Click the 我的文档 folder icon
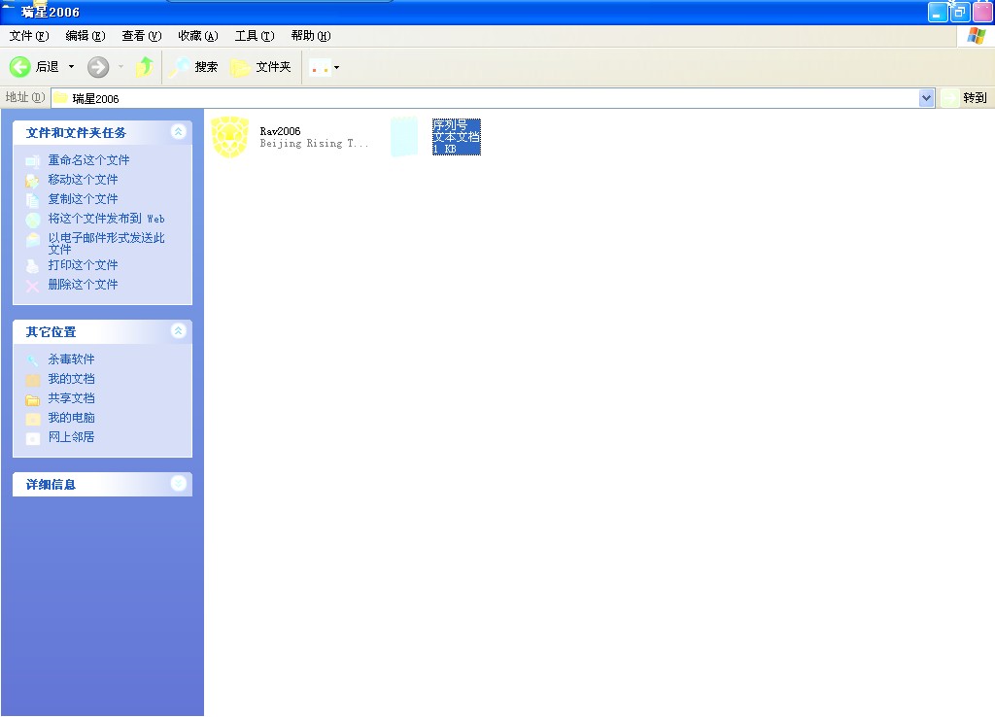 click(x=32, y=380)
